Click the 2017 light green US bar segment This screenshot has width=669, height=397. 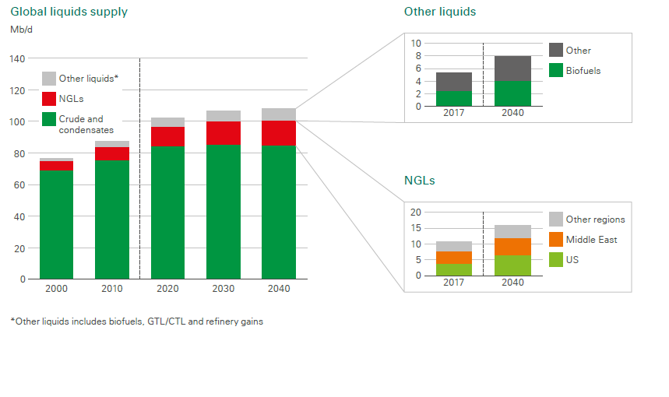click(452, 269)
